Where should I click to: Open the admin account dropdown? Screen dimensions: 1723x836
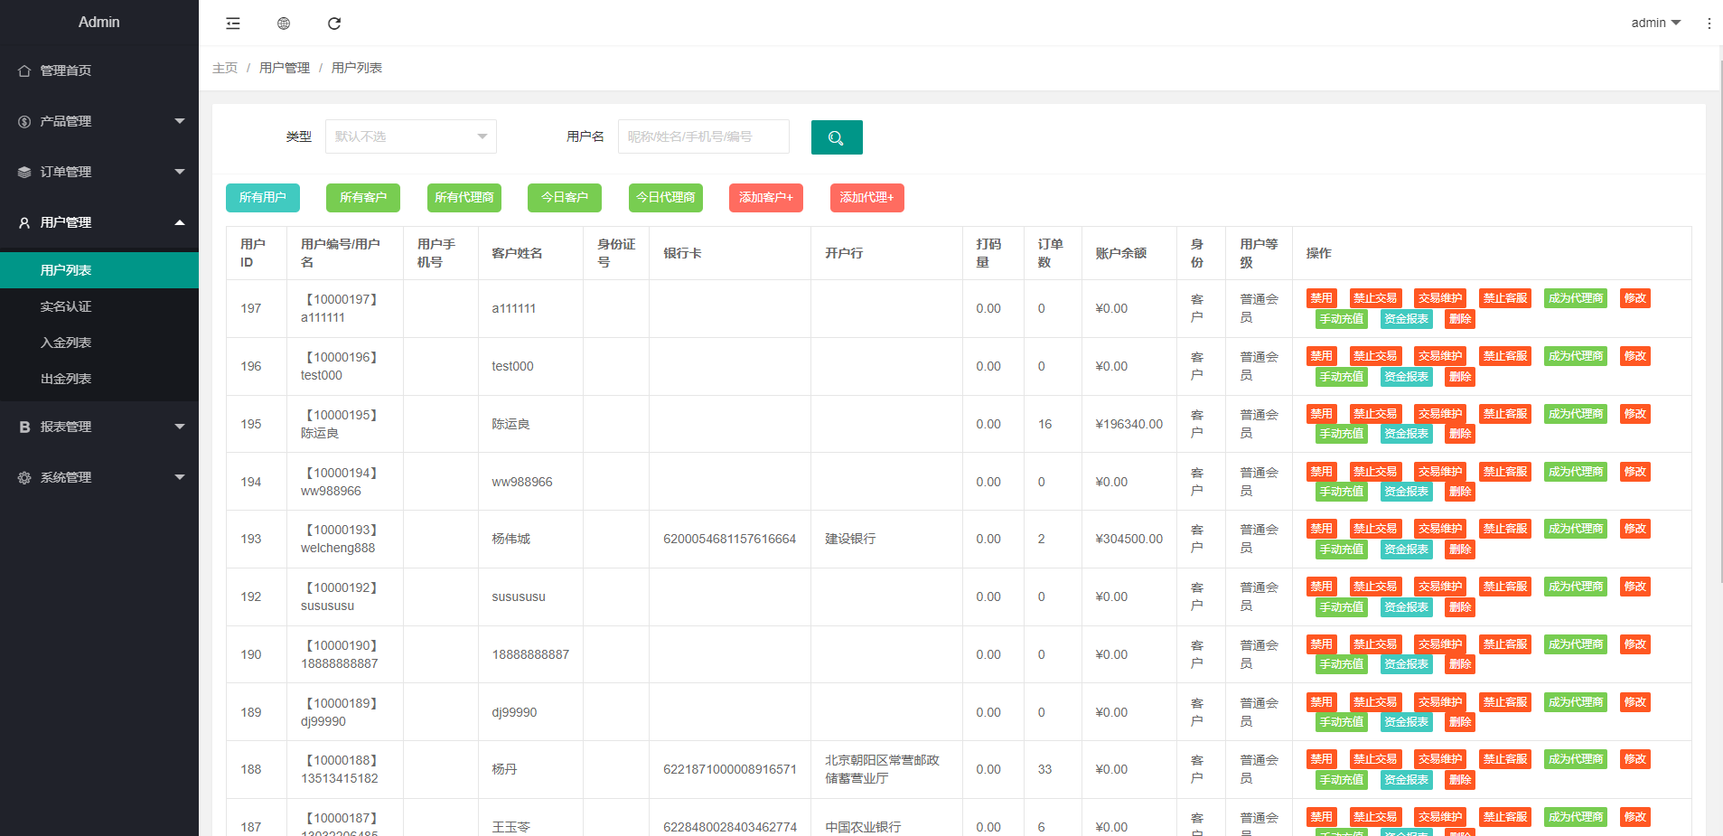point(1654,23)
